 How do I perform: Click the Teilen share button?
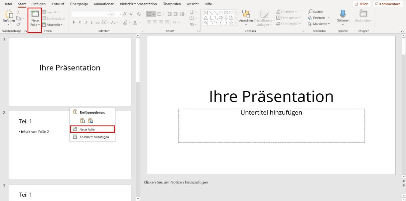click(x=361, y=4)
